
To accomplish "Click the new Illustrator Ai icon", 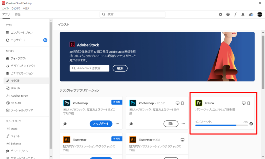I will coord(67,140).
